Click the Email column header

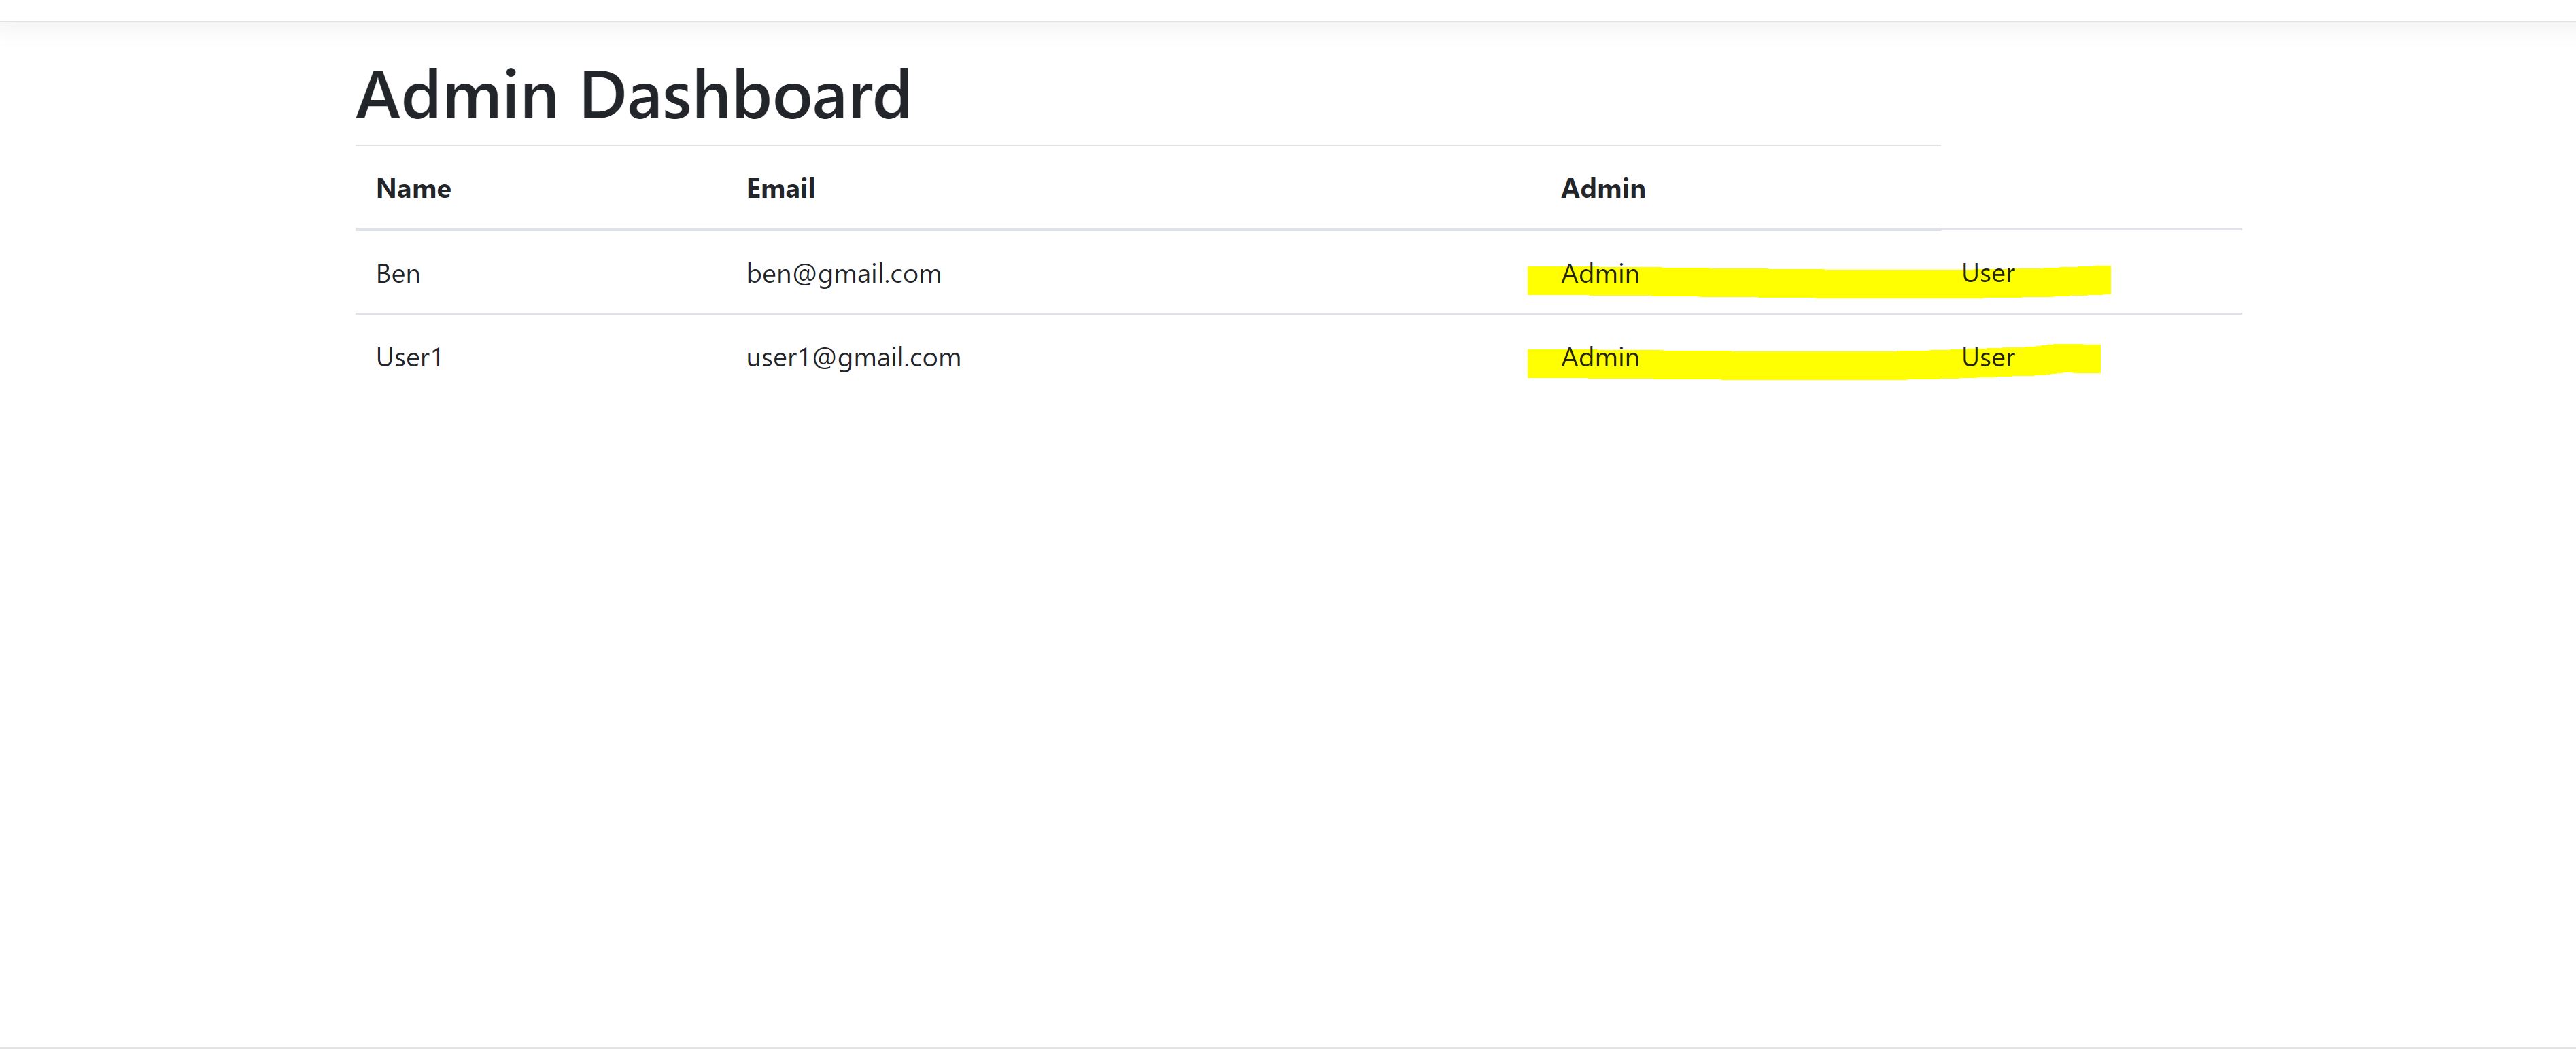tap(780, 188)
